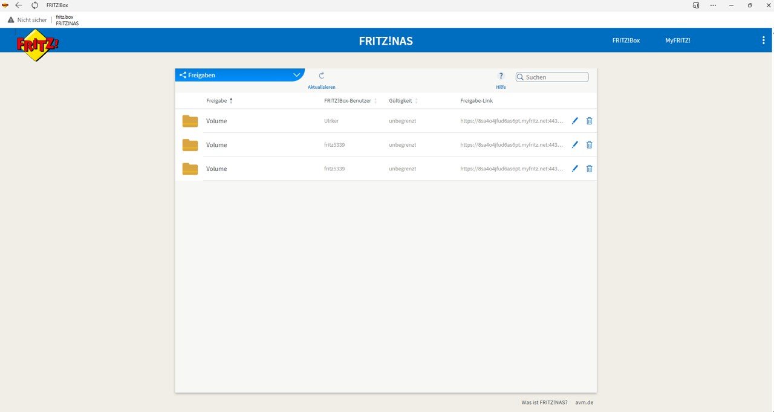Screen dimensions: 774x412
Task: Click the share icon beside Freigaben
Action: pyautogui.click(x=183, y=76)
